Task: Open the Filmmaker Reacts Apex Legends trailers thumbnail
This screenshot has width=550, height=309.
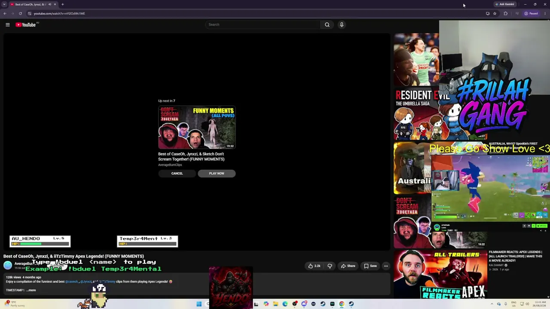Action: click(x=440, y=274)
